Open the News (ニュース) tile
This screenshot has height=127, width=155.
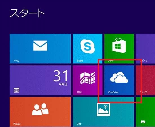coord(145,80)
